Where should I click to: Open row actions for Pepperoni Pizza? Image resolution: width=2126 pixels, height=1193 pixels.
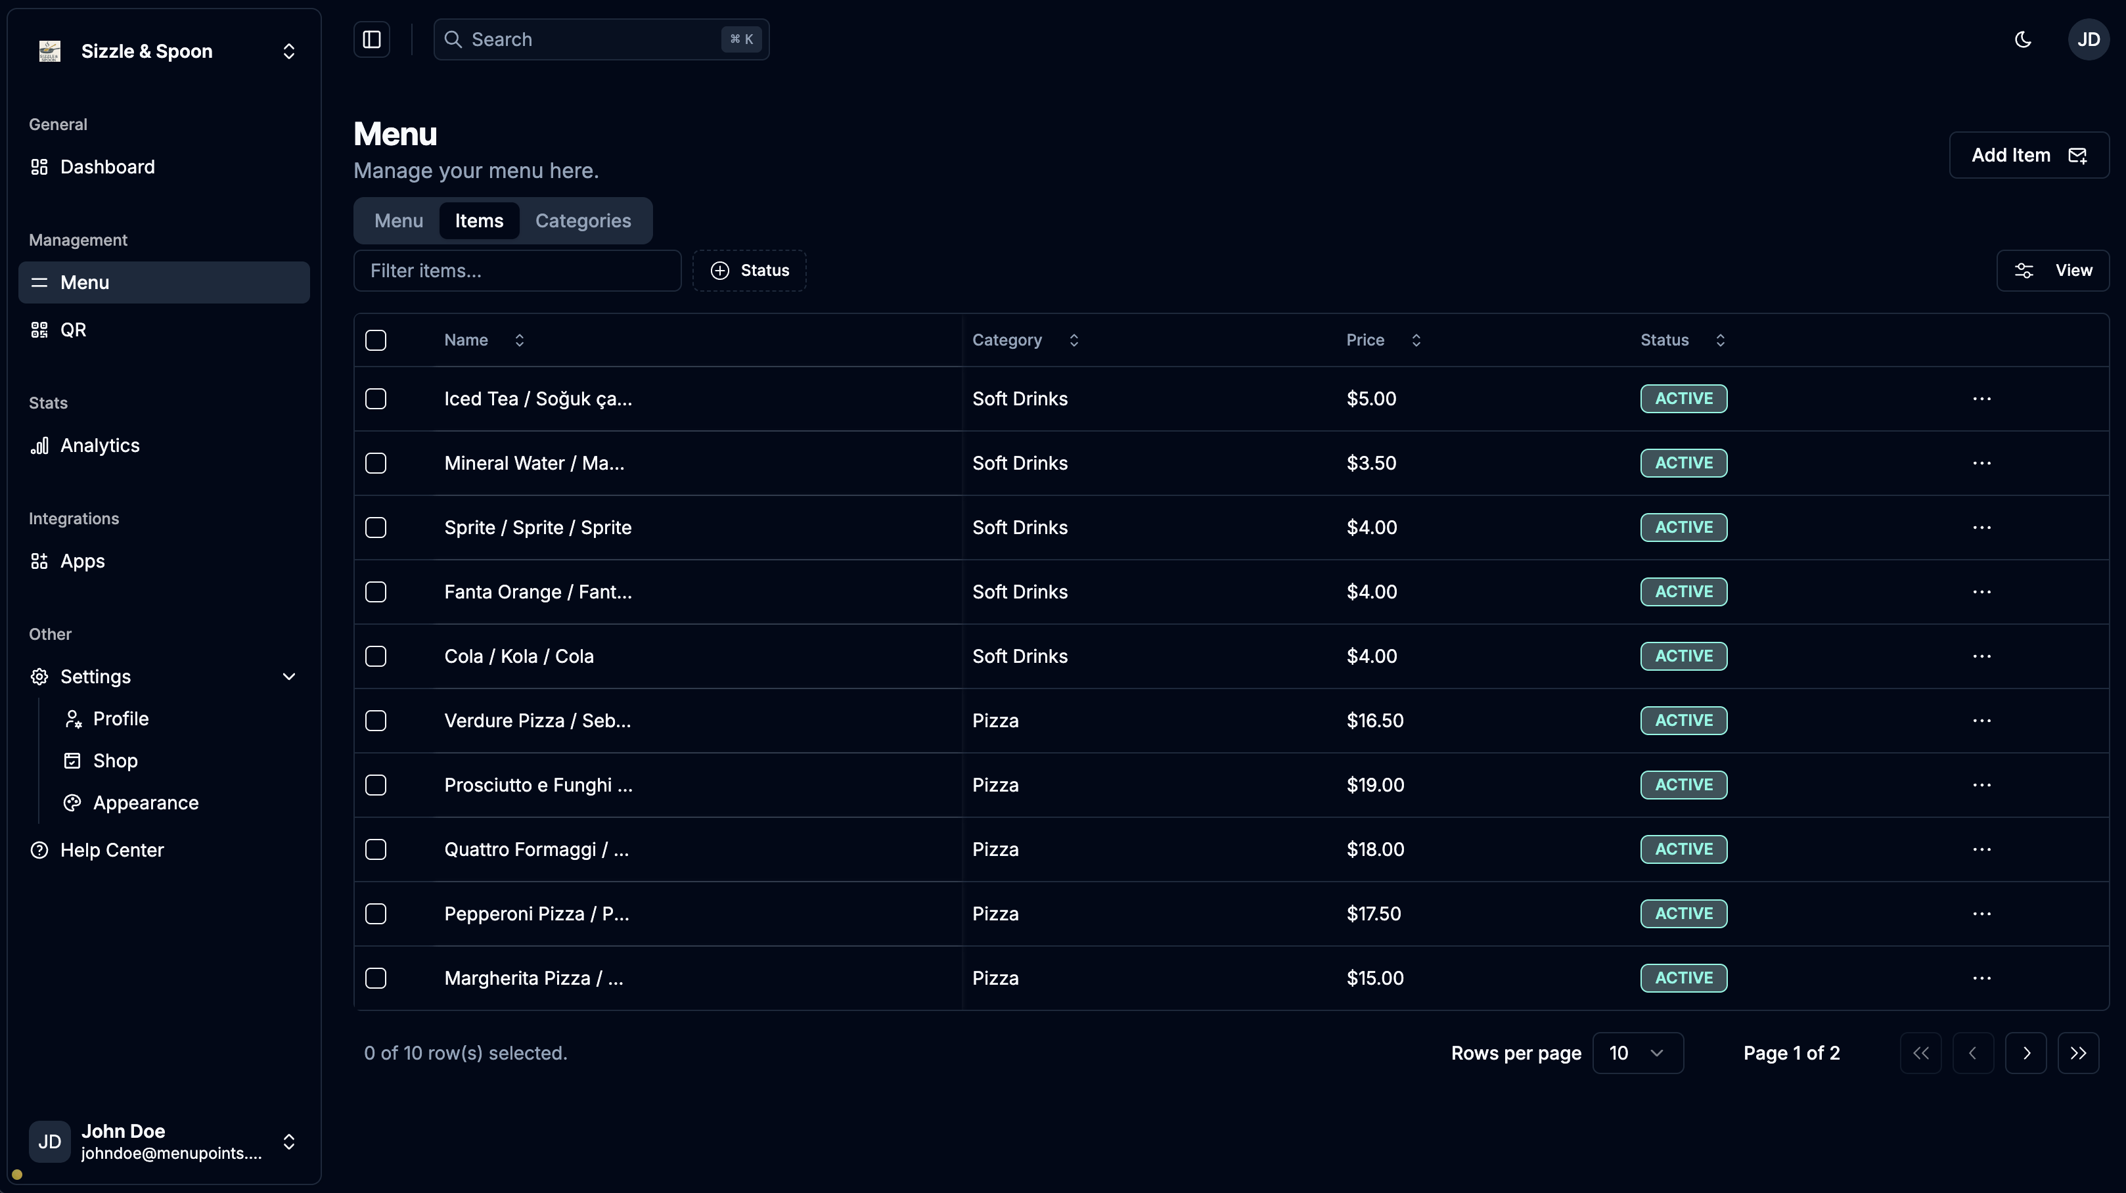click(1981, 913)
